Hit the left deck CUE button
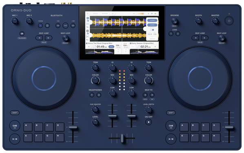244x153 pixels. pos(15,126)
